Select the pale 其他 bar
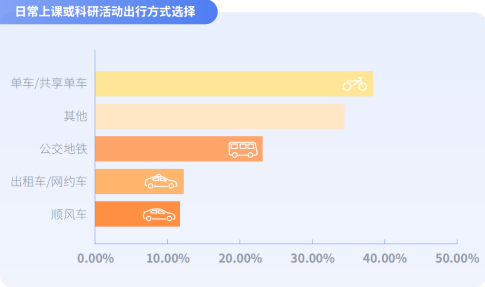This screenshot has height=287, width=485. [220, 116]
